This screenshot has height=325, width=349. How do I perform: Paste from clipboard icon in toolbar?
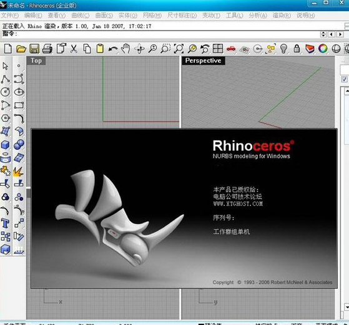(x=100, y=49)
